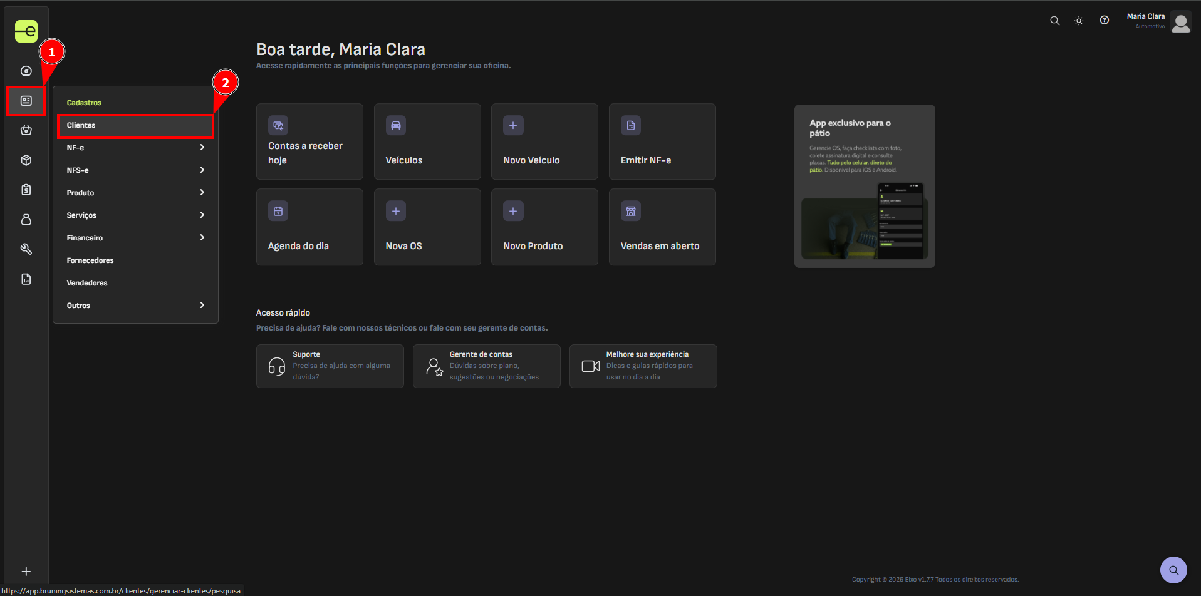Open the Cadastros sidebar icon
The image size is (1201, 596).
pos(26,101)
